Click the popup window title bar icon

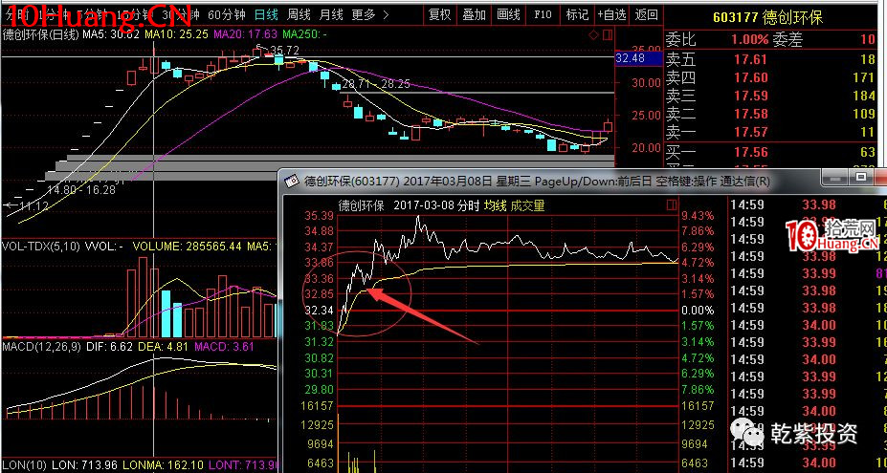[290, 181]
